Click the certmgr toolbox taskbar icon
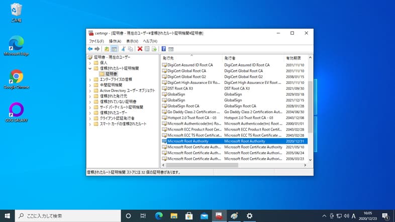The height and width of the screenshot is (222, 395). coord(219,215)
